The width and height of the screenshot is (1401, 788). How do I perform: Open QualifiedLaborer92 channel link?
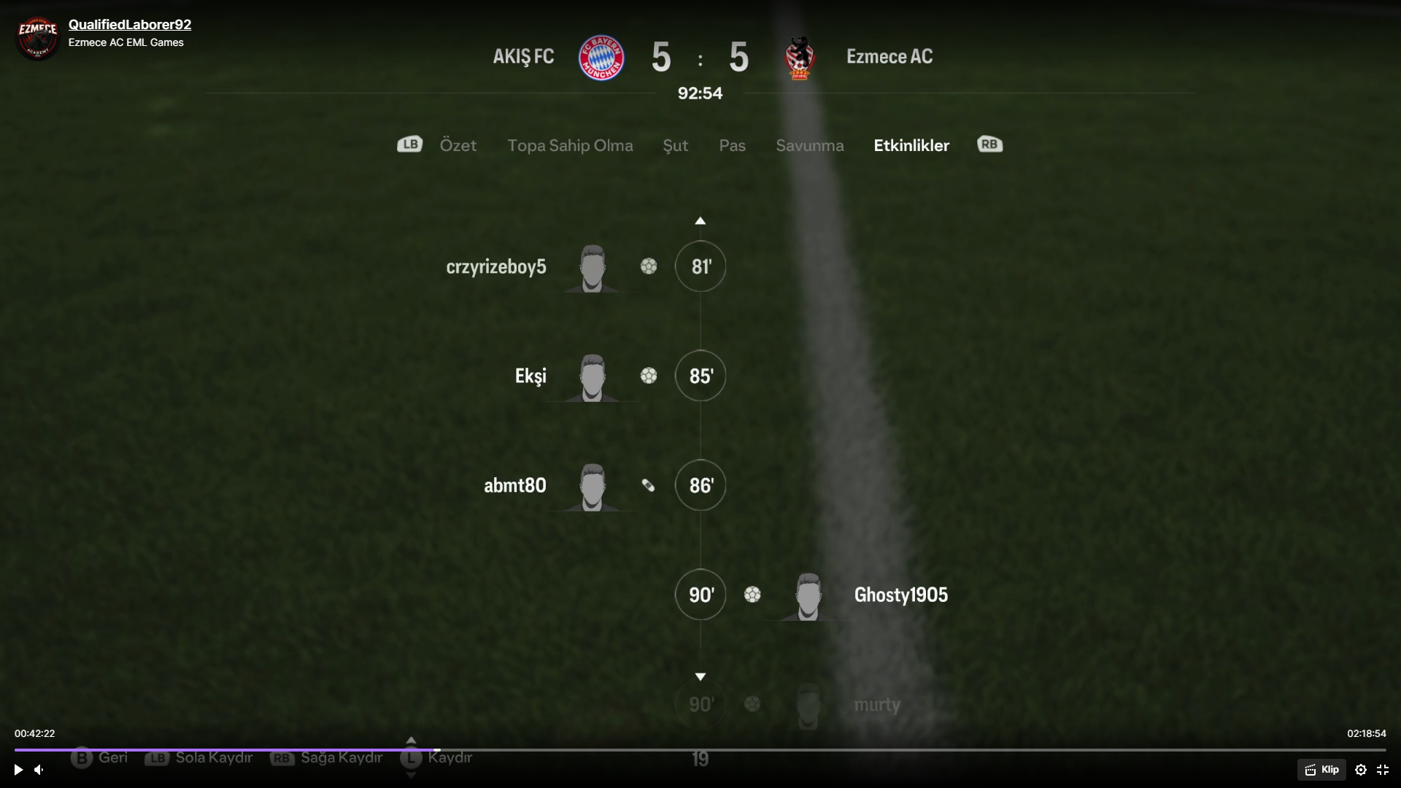(x=130, y=24)
